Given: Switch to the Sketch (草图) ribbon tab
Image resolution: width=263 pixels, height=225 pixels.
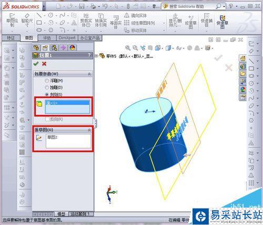Looking at the screenshot, I should click(29, 38).
